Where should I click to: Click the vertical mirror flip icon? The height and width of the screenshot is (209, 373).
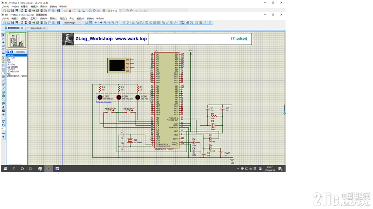pyautogui.click(x=3, y=137)
